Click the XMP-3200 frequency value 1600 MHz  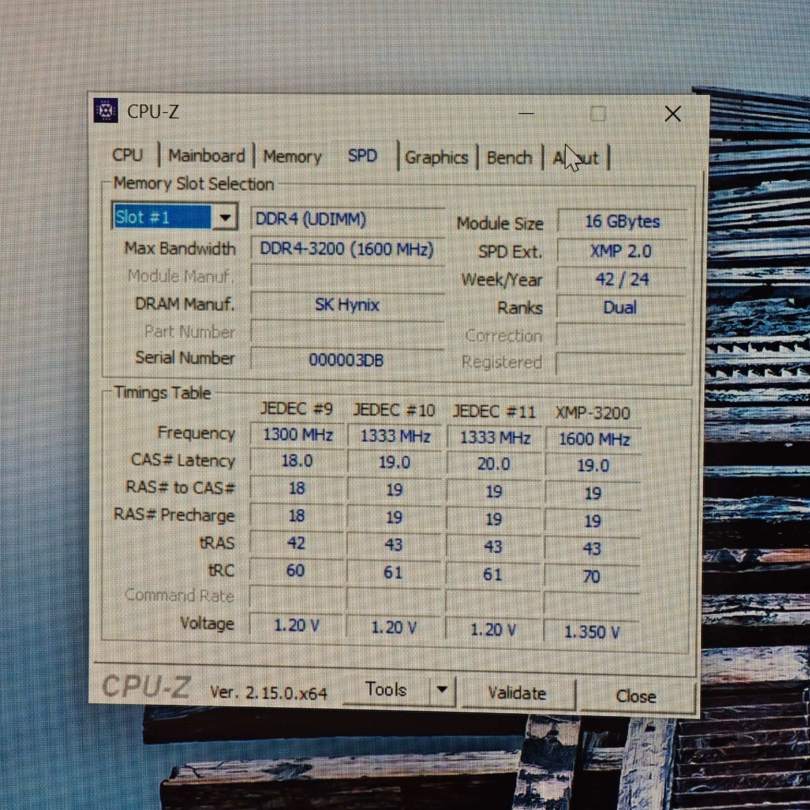point(595,439)
